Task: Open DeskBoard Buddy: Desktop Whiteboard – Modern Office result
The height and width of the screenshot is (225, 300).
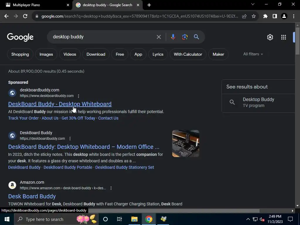Action: coord(83,147)
